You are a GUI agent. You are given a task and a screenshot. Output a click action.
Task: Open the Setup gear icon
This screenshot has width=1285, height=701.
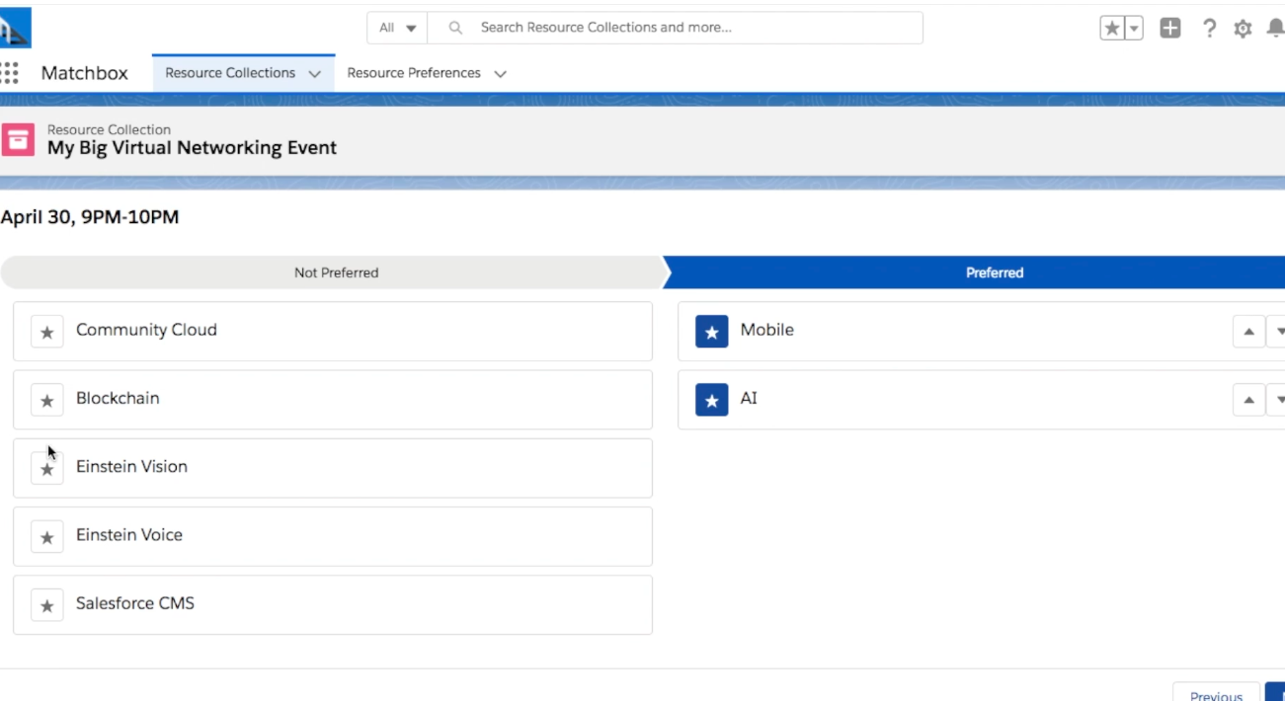click(1243, 29)
